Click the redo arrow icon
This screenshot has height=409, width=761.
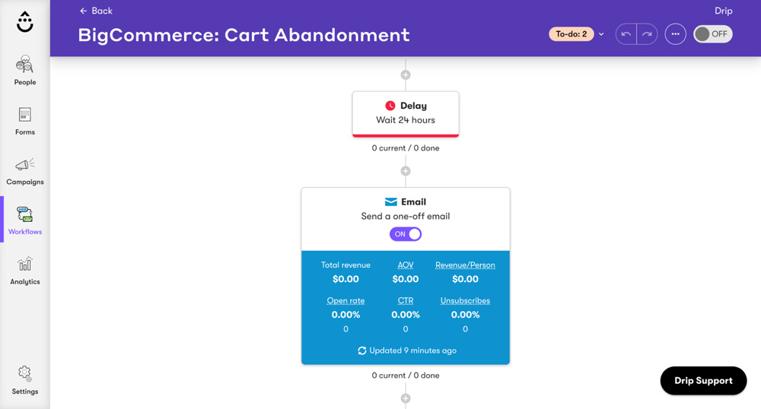pyautogui.click(x=647, y=34)
